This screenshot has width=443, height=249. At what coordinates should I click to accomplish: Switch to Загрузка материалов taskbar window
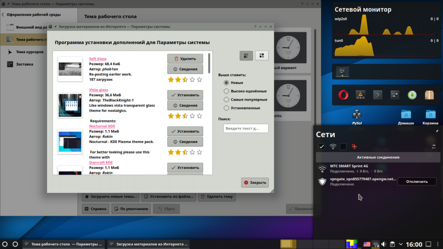[148, 244]
